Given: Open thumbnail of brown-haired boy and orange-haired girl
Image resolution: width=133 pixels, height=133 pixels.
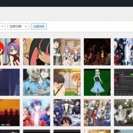Looking at the screenshot, I should 67,82.
